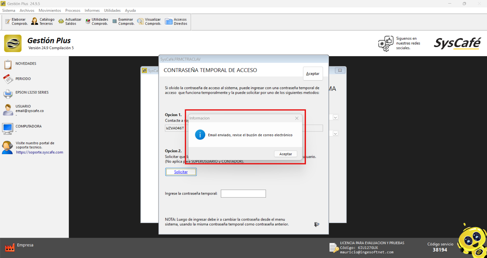Click the NOVEDADES clipboard icon in sidebar

(x=8, y=64)
